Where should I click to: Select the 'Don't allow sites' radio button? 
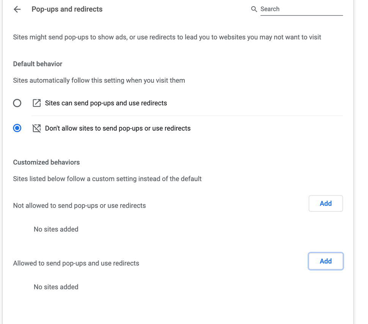click(17, 128)
